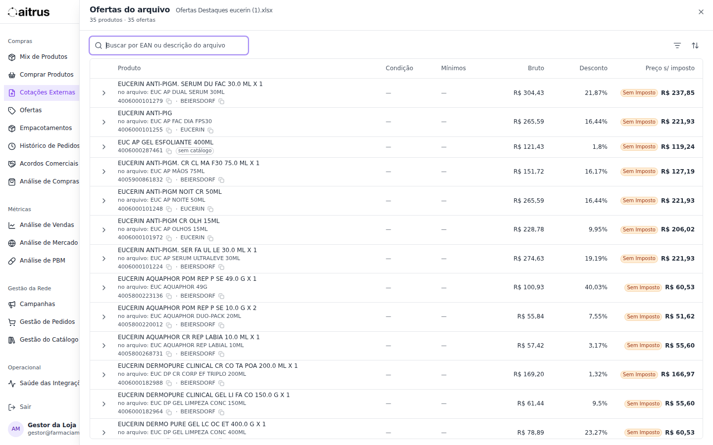The width and height of the screenshot is (713, 445).
Task: Copy EAN 4005800223136
Action: point(169,296)
